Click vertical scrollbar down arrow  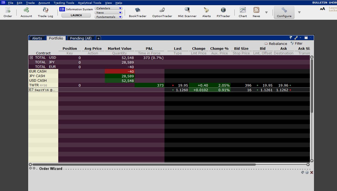(312, 161)
